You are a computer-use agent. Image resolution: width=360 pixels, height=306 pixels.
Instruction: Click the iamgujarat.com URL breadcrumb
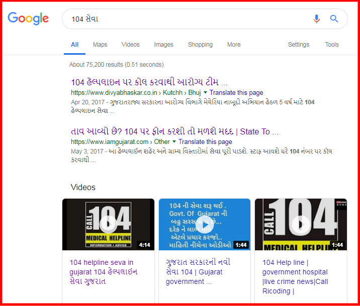pos(120,142)
